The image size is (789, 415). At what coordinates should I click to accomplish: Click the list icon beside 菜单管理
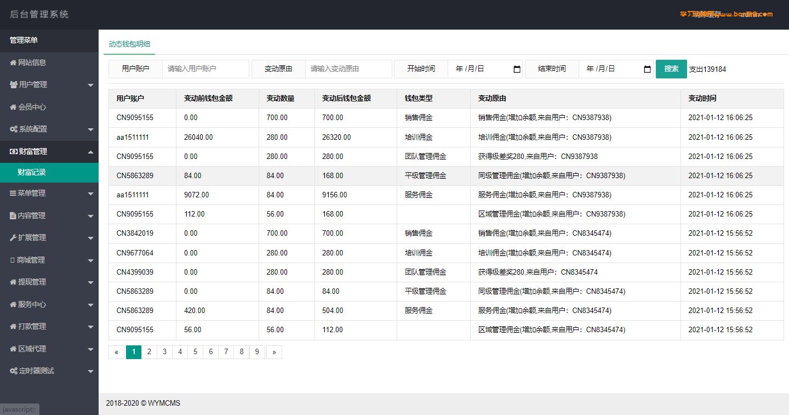pyautogui.click(x=13, y=193)
